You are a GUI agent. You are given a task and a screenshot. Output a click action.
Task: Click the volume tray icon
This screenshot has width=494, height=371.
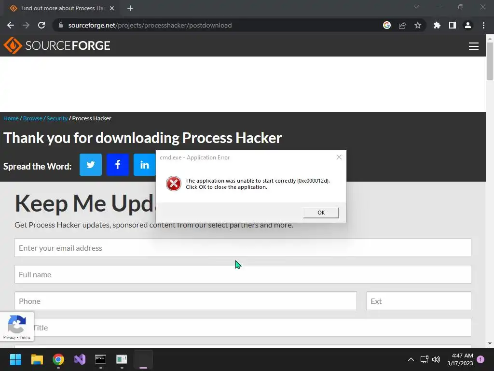coord(436,359)
